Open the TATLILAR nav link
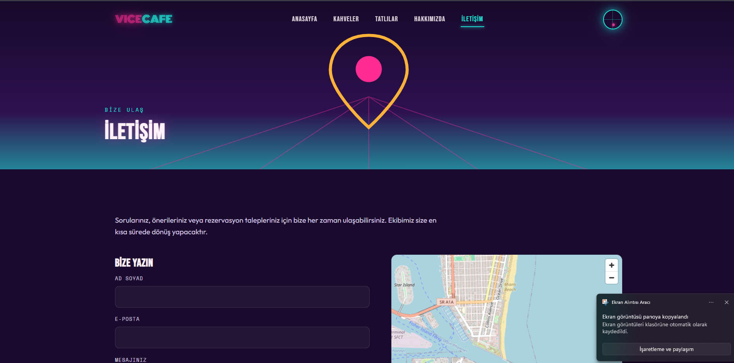This screenshot has height=363, width=734. [386, 19]
